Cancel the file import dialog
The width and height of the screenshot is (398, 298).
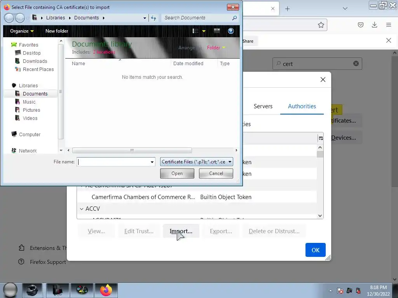click(216, 173)
